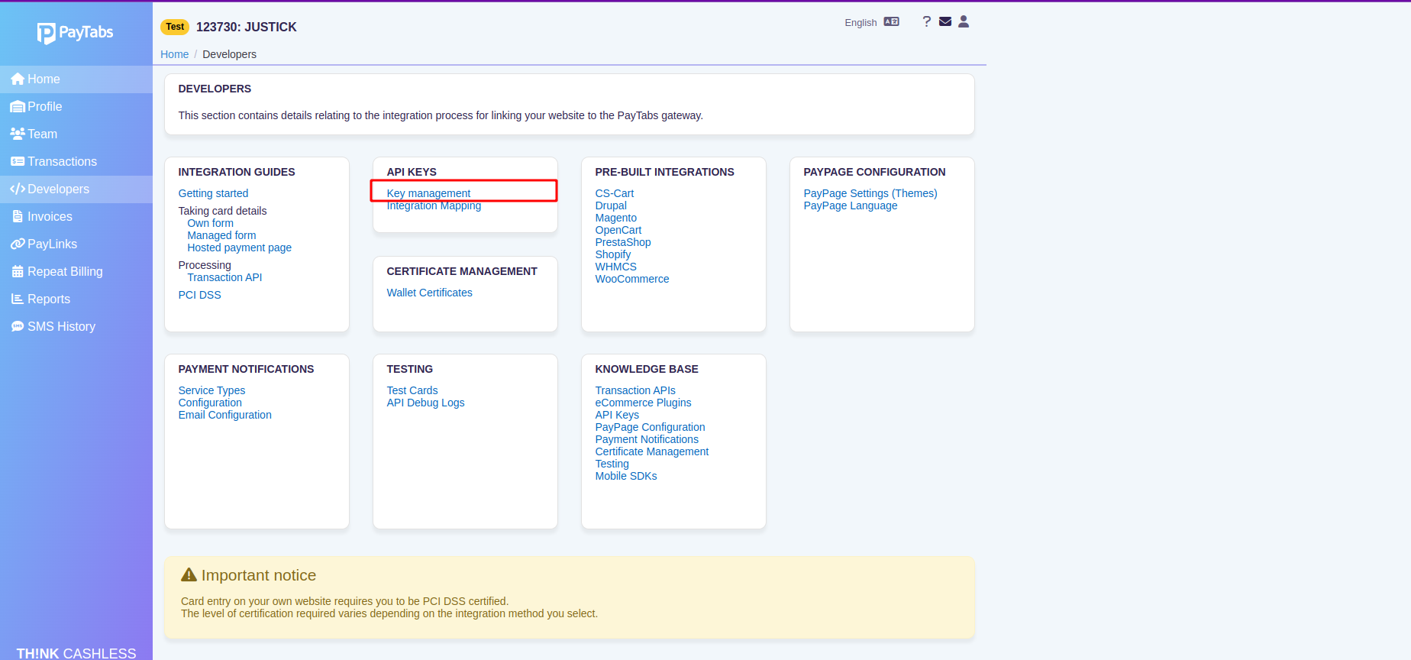Select Developers in the sidebar

click(76, 189)
